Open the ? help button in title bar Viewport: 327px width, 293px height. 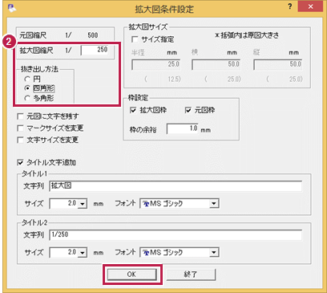(x=290, y=6)
